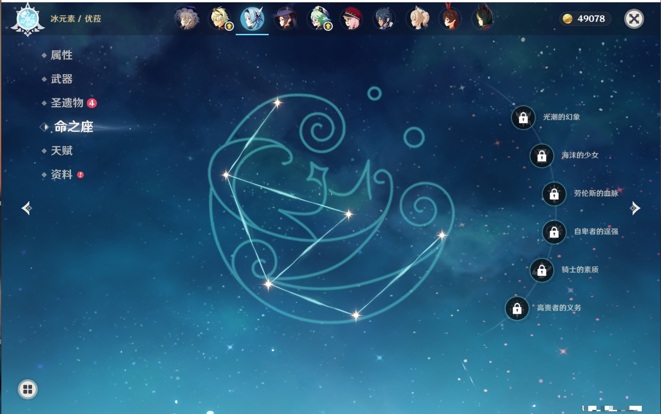Open locked constellation 骑士的素质 lock icon
This screenshot has width=661, height=414.
coord(542,270)
